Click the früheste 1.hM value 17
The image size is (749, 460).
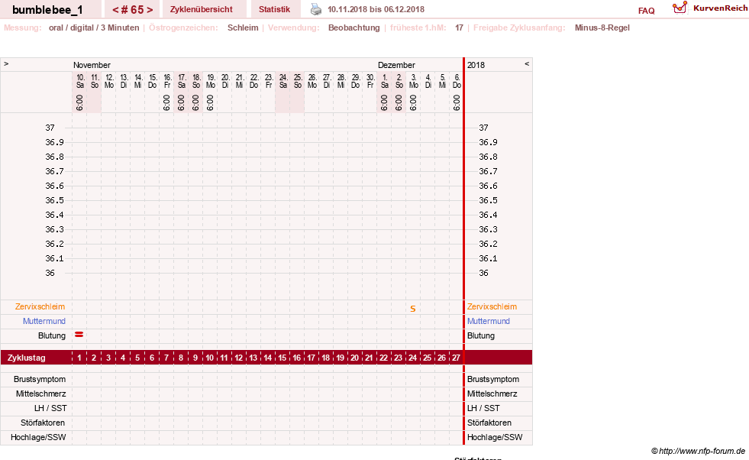coord(459,28)
